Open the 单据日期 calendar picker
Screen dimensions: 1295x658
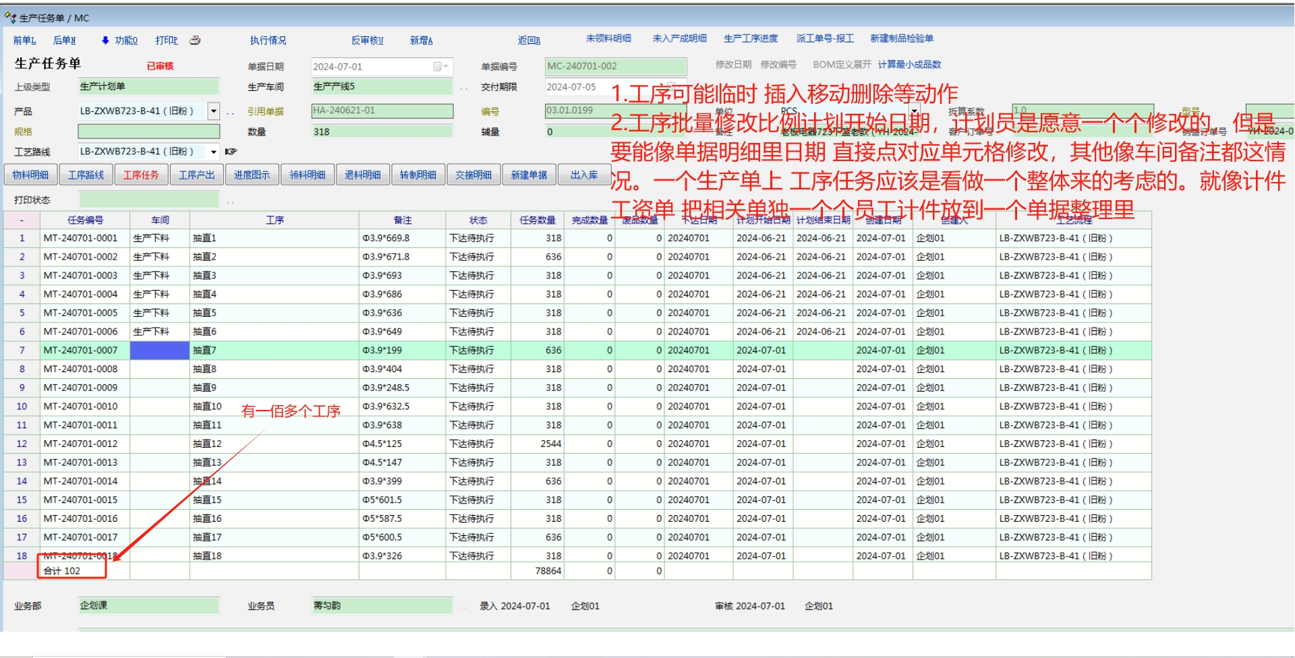point(438,67)
